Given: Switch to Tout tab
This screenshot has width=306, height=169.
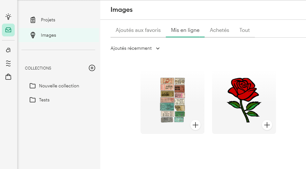Looking at the screenshot, I should 245,30.
